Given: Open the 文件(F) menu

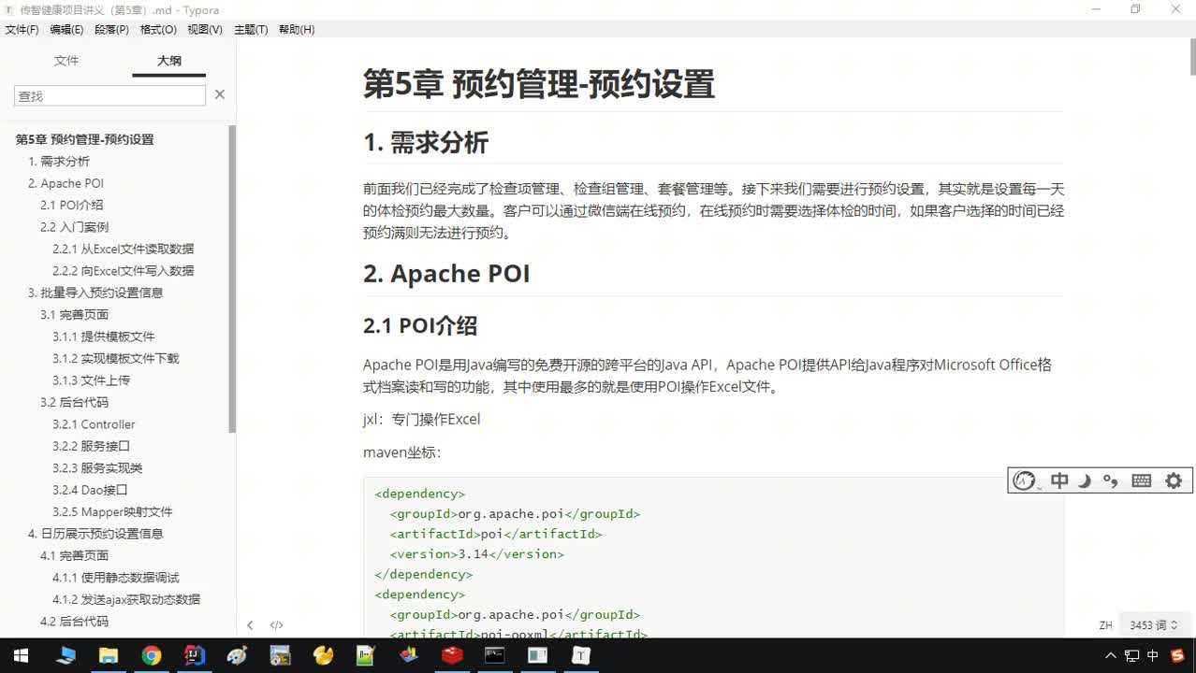Looking at the screenshot, I should 22,30.
